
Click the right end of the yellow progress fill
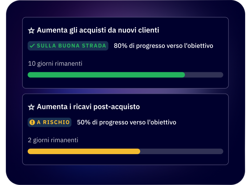(138, 151)
